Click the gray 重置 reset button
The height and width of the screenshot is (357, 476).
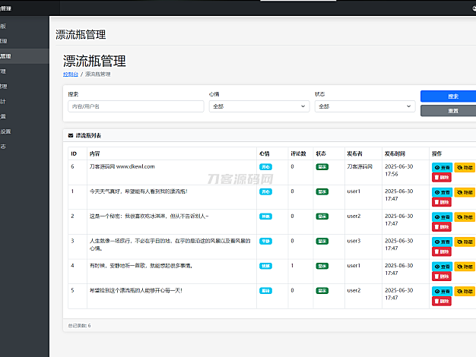click(x=449, y=111)
